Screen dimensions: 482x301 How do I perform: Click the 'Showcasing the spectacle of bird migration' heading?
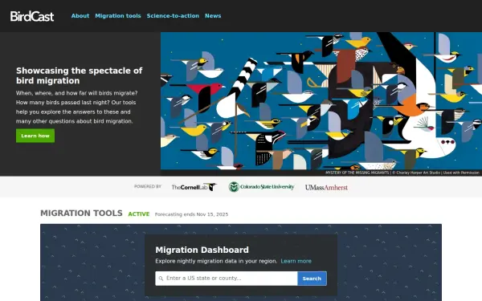(x=80, y=75)
